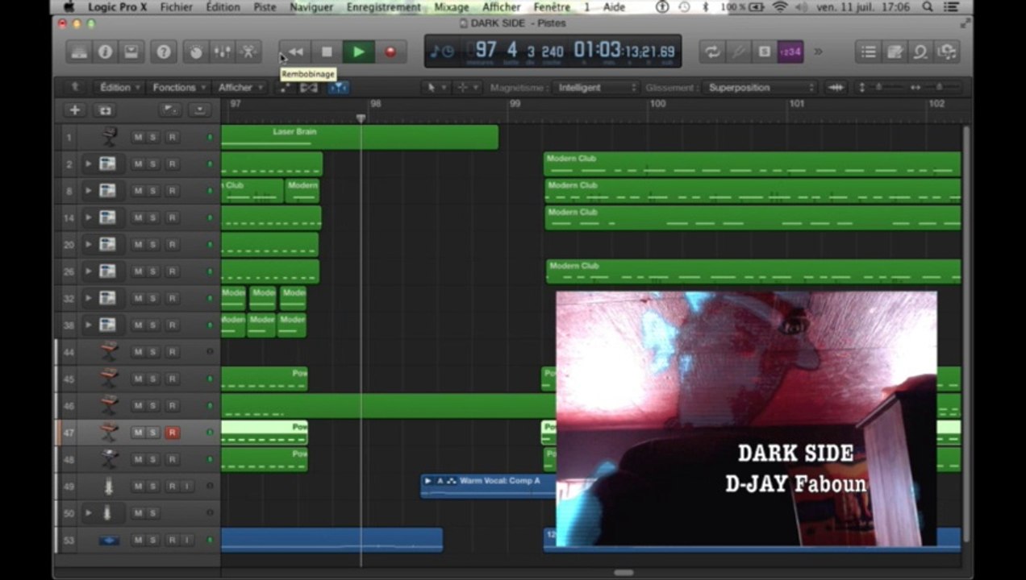Open the Édition dropdown in tracks area
Screen dimensions: 1026x580
point(119,87)
